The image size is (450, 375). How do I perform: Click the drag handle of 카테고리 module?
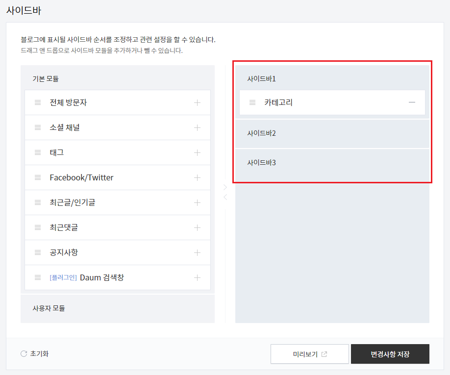coord(252,102)
